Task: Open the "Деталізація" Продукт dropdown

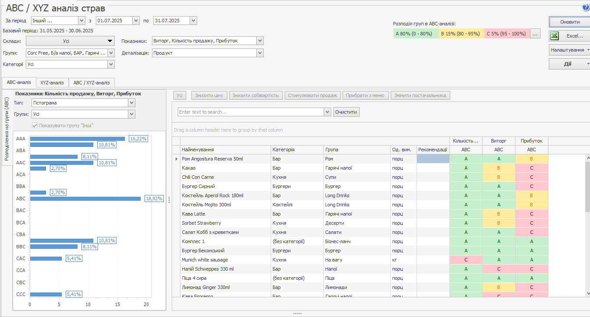Action: coord(260,53)
